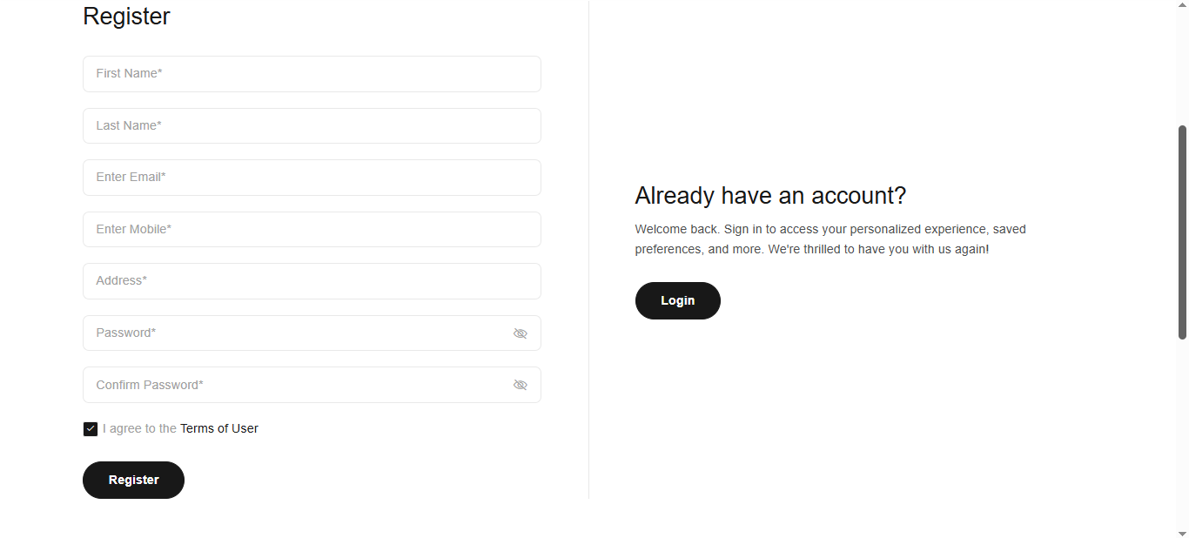The height and width of the screenshot is (538, 1189).
Task: Click the Address field
Action: point(312,281)
